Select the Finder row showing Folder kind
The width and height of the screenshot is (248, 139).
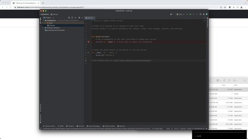tap(228, 94)
